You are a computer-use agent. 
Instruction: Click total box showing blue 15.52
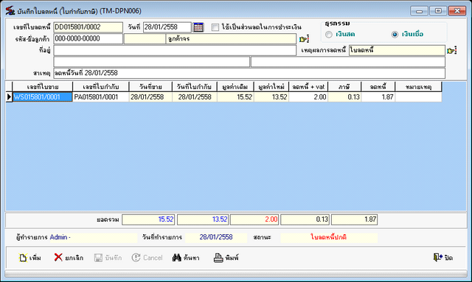point(148,219)
